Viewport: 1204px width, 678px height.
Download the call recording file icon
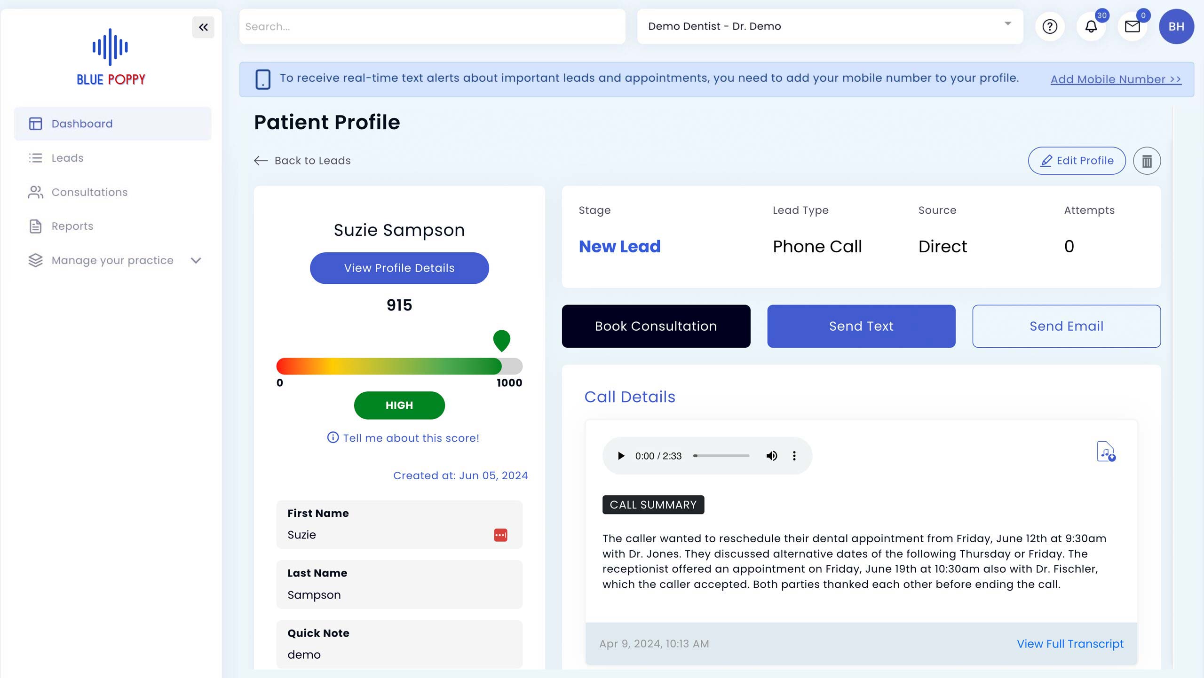pyautogui.click(x=1106, y=452)
